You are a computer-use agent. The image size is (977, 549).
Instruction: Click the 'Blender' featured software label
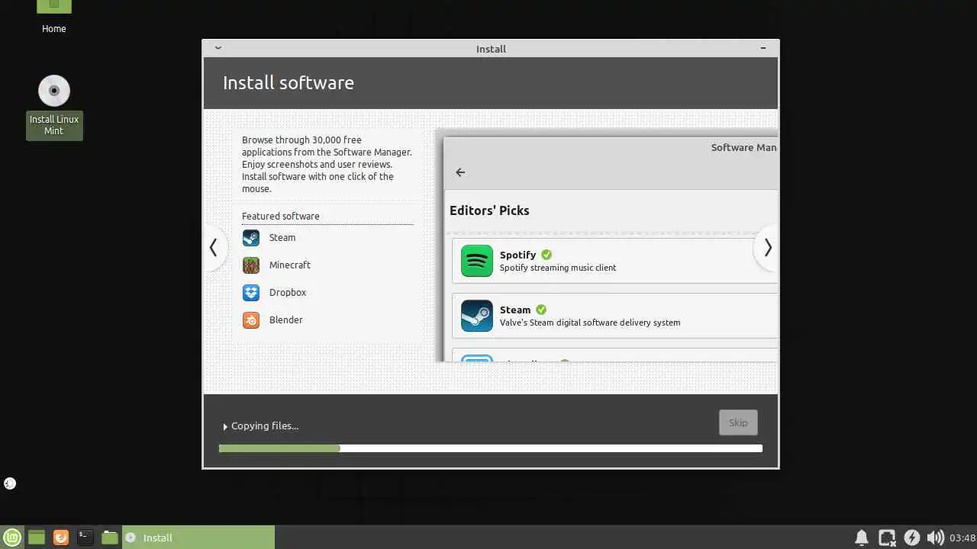(x=286, y=320)
